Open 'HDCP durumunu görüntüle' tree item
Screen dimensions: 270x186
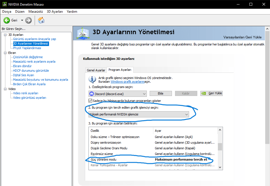click(31, 71)
